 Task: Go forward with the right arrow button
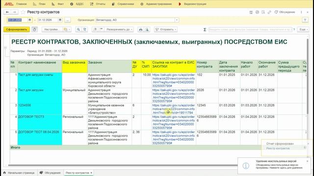tap(14, 12)
